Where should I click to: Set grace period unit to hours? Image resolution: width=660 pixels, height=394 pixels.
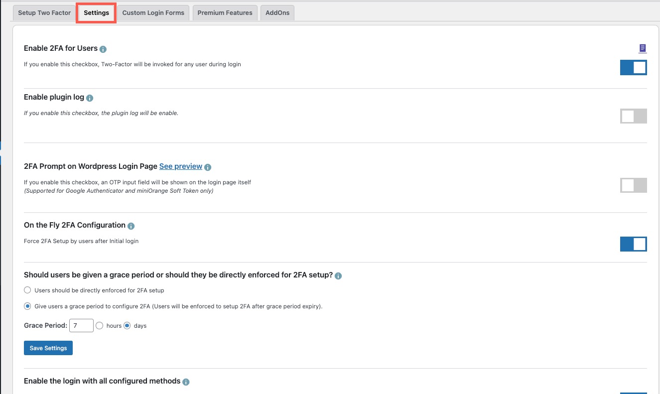99,326
